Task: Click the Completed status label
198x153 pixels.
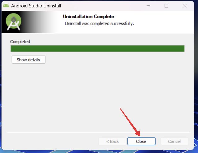Action: [20, 42]
